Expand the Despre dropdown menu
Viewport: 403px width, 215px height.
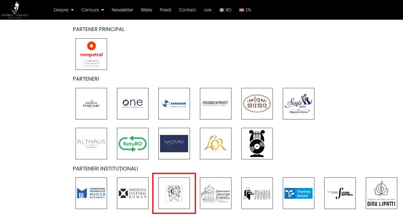click(x=64, y=10)
